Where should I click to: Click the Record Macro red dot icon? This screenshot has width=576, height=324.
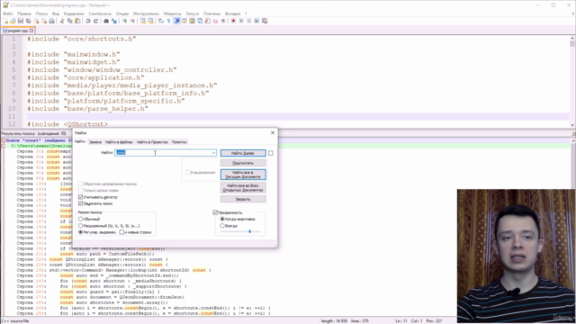(233, 21)
